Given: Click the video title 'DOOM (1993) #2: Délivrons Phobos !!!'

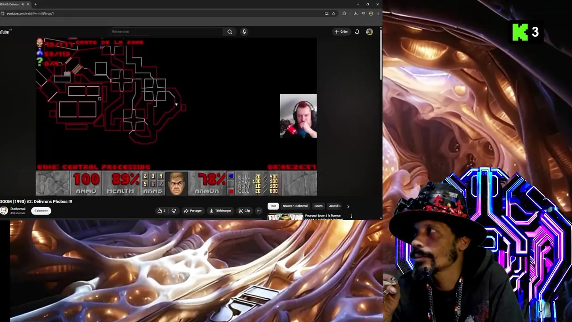Looking at the screenshot, I should 36,201.
